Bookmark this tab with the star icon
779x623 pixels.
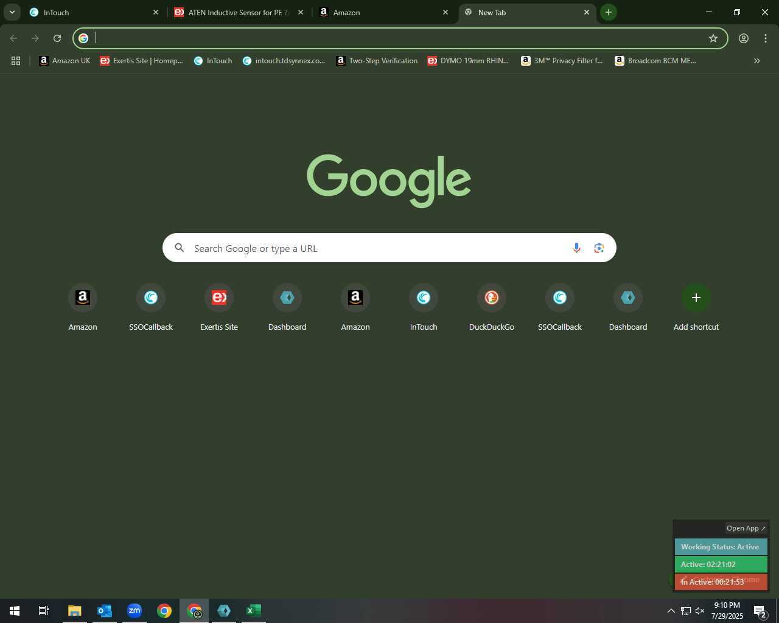point(713,38)
